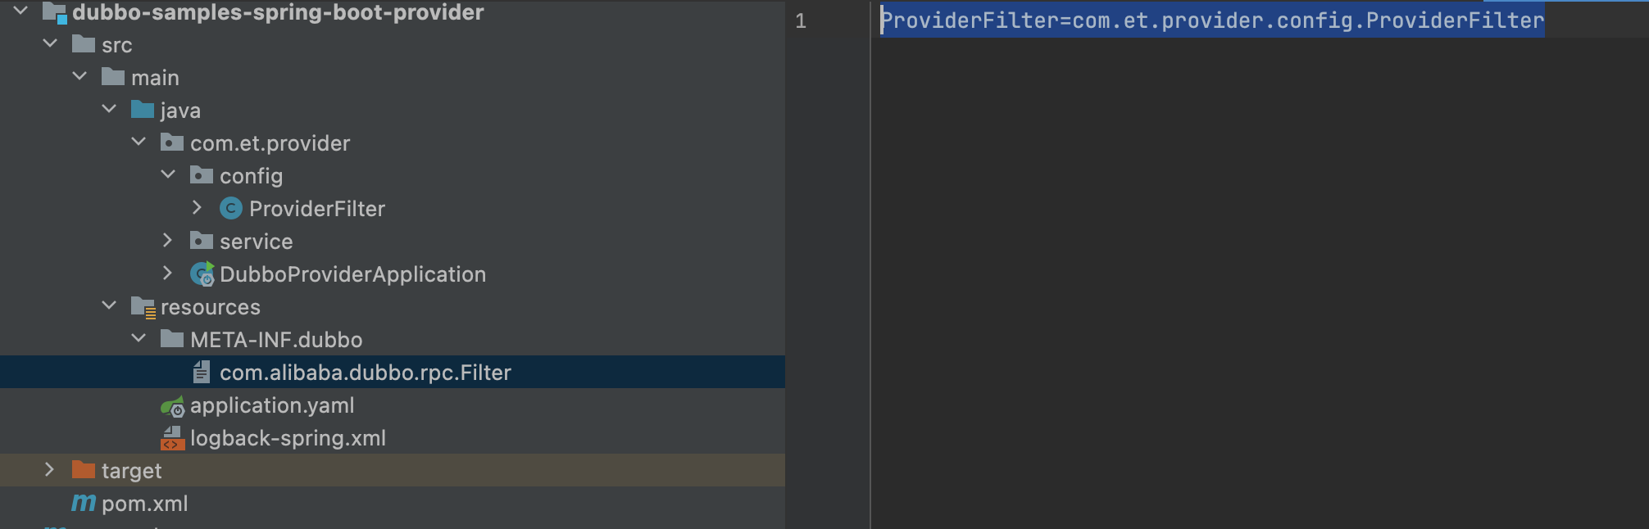Collapse the config package
Screen dimensions: 1649x529
coord(168,174)
